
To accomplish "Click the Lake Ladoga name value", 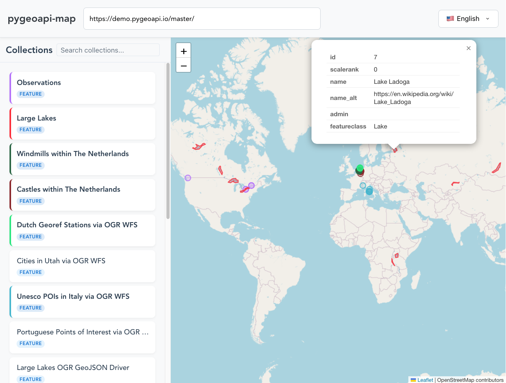I will click(392, 82).
